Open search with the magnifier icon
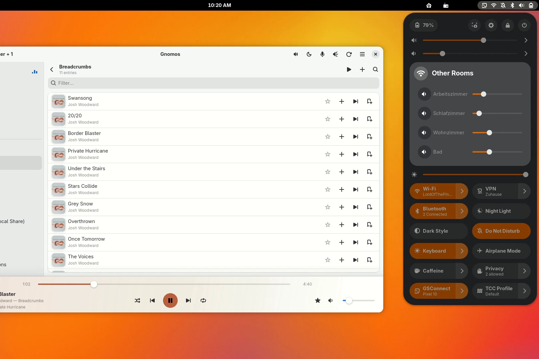This screenshot has height=359, width=539. pyautogui.click(x=376, y=69)
